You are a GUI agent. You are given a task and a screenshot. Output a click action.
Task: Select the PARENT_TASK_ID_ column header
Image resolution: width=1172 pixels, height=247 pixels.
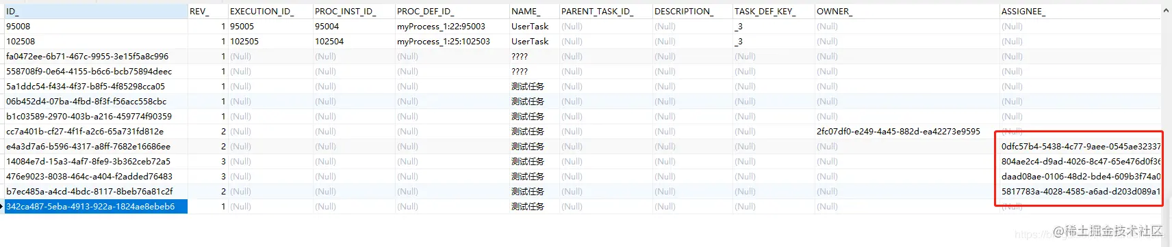point(606,12)
